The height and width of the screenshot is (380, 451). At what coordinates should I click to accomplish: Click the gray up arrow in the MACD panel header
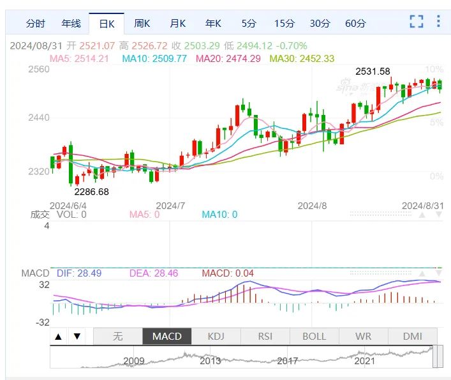coord(422,273)
